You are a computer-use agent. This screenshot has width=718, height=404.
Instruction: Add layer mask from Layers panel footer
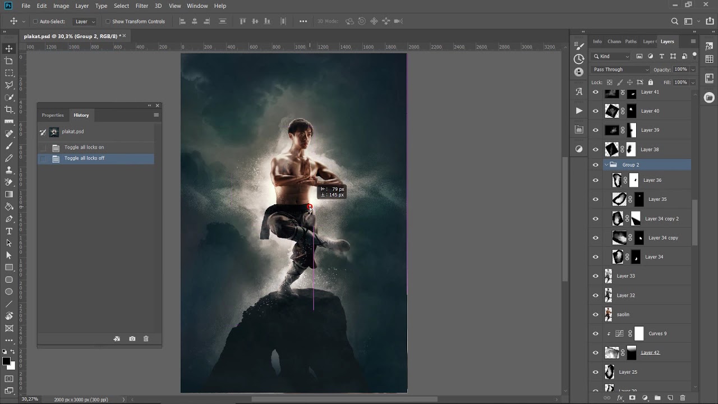click(632, 398)
